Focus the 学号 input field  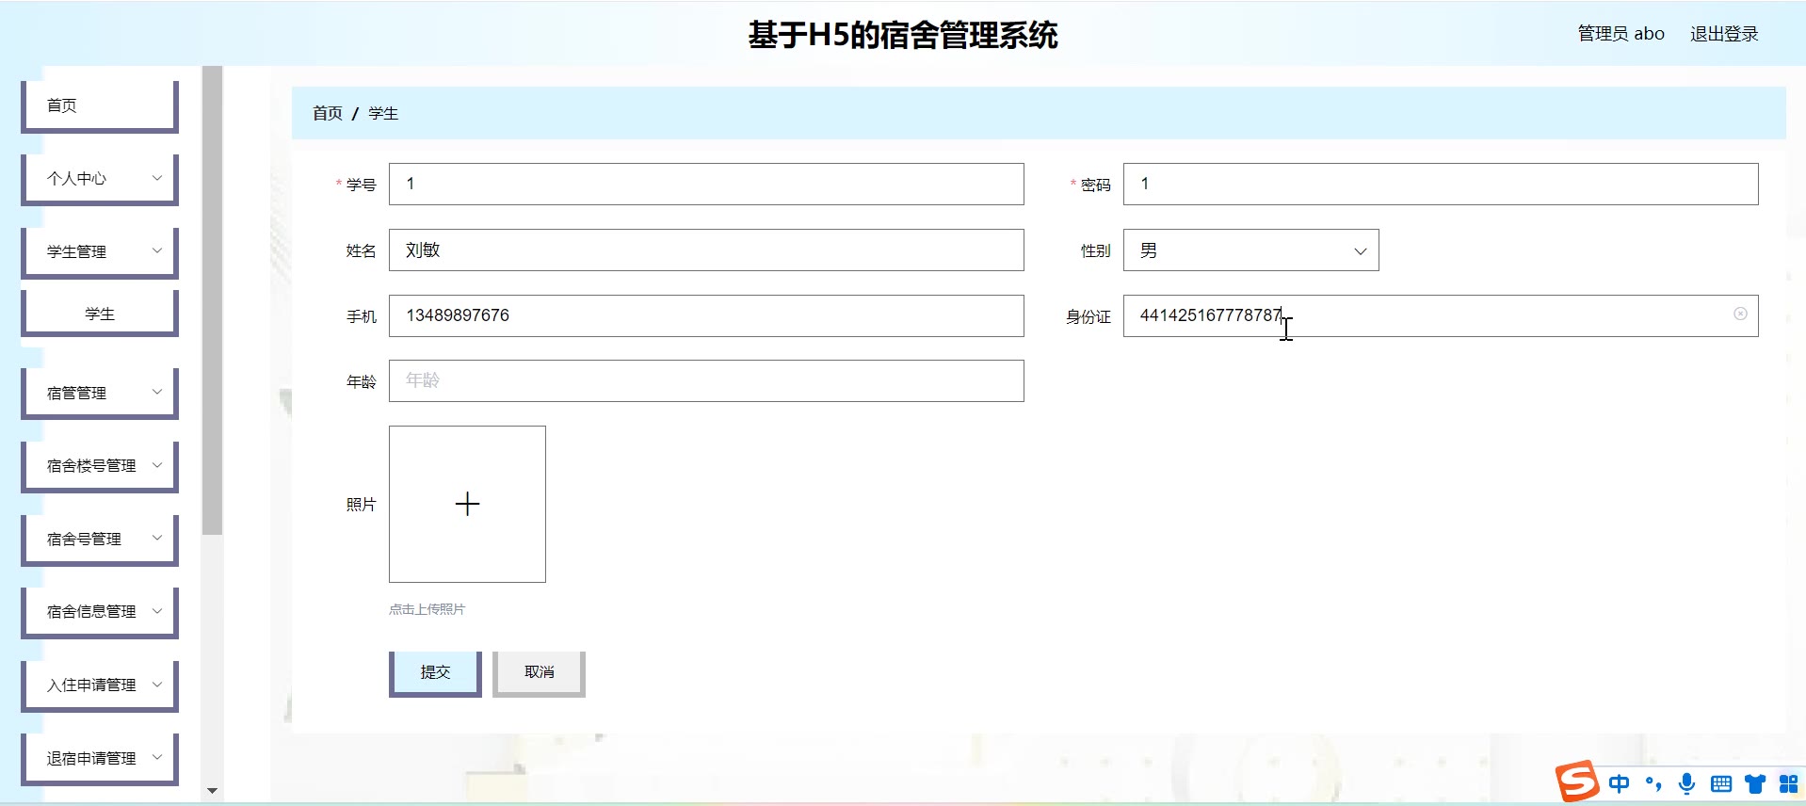click(706, 184)
